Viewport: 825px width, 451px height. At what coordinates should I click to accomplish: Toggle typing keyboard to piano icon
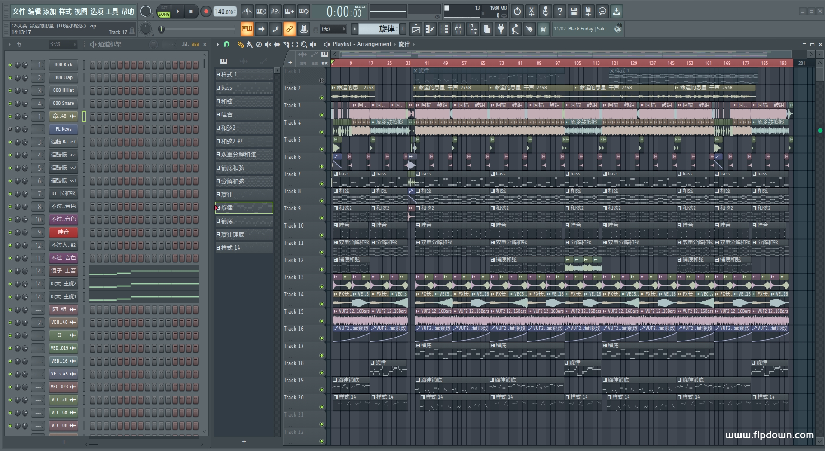click(247, 29)
